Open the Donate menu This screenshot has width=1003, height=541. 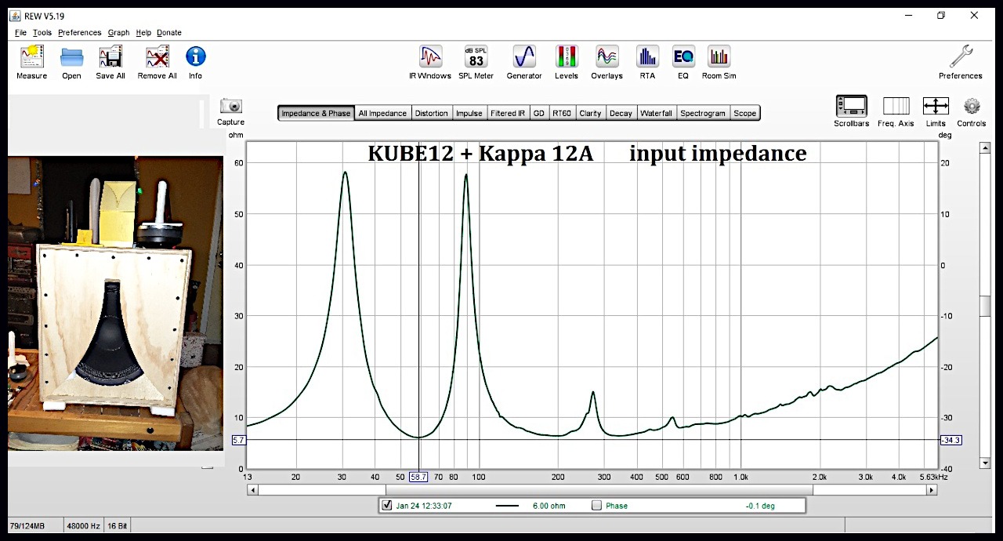(x=169, y=33)
